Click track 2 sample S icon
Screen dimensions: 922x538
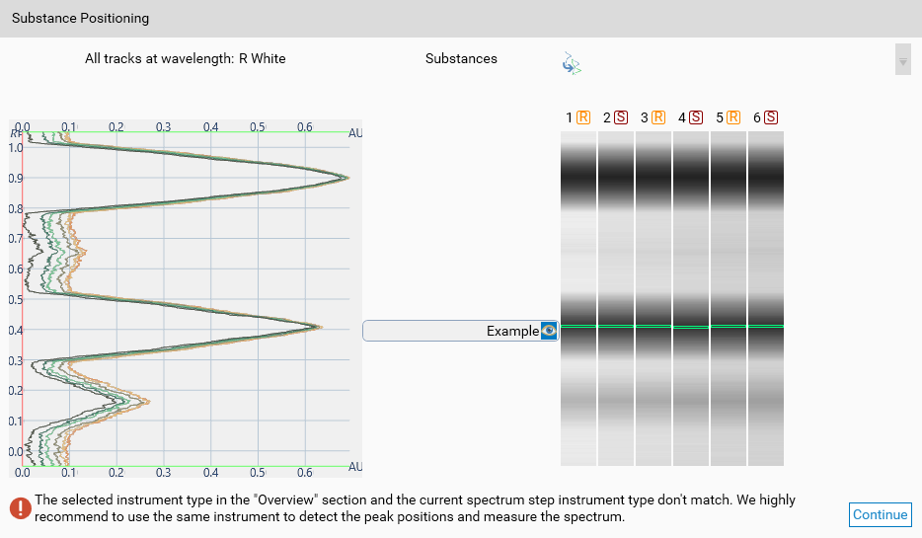(621, 117)
